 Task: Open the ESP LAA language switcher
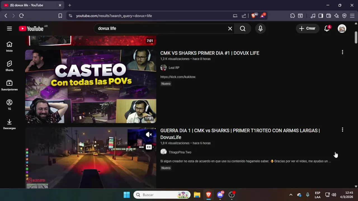[317, 195]
